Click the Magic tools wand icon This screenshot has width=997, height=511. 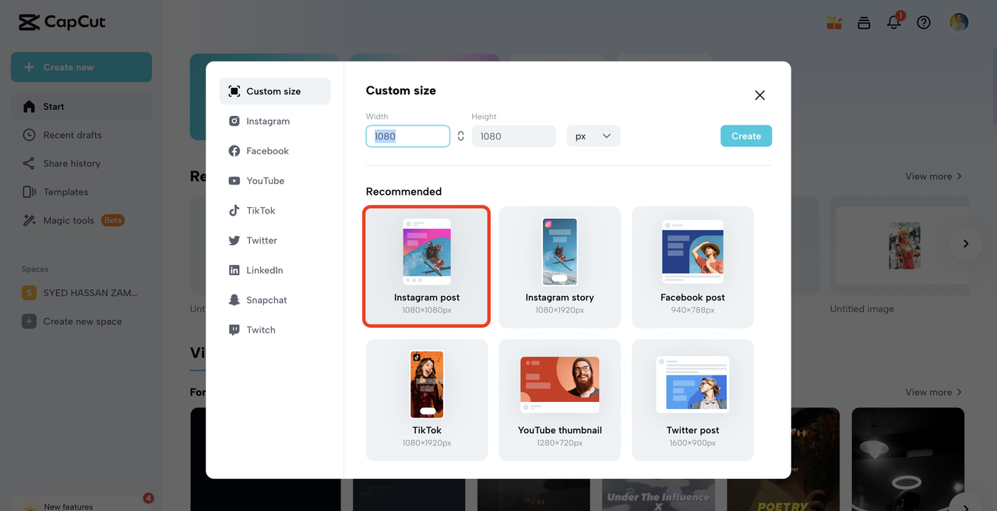click(x=29, y=220)
